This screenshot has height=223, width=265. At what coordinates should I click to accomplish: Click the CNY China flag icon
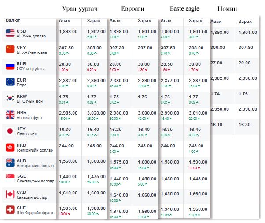10,49
